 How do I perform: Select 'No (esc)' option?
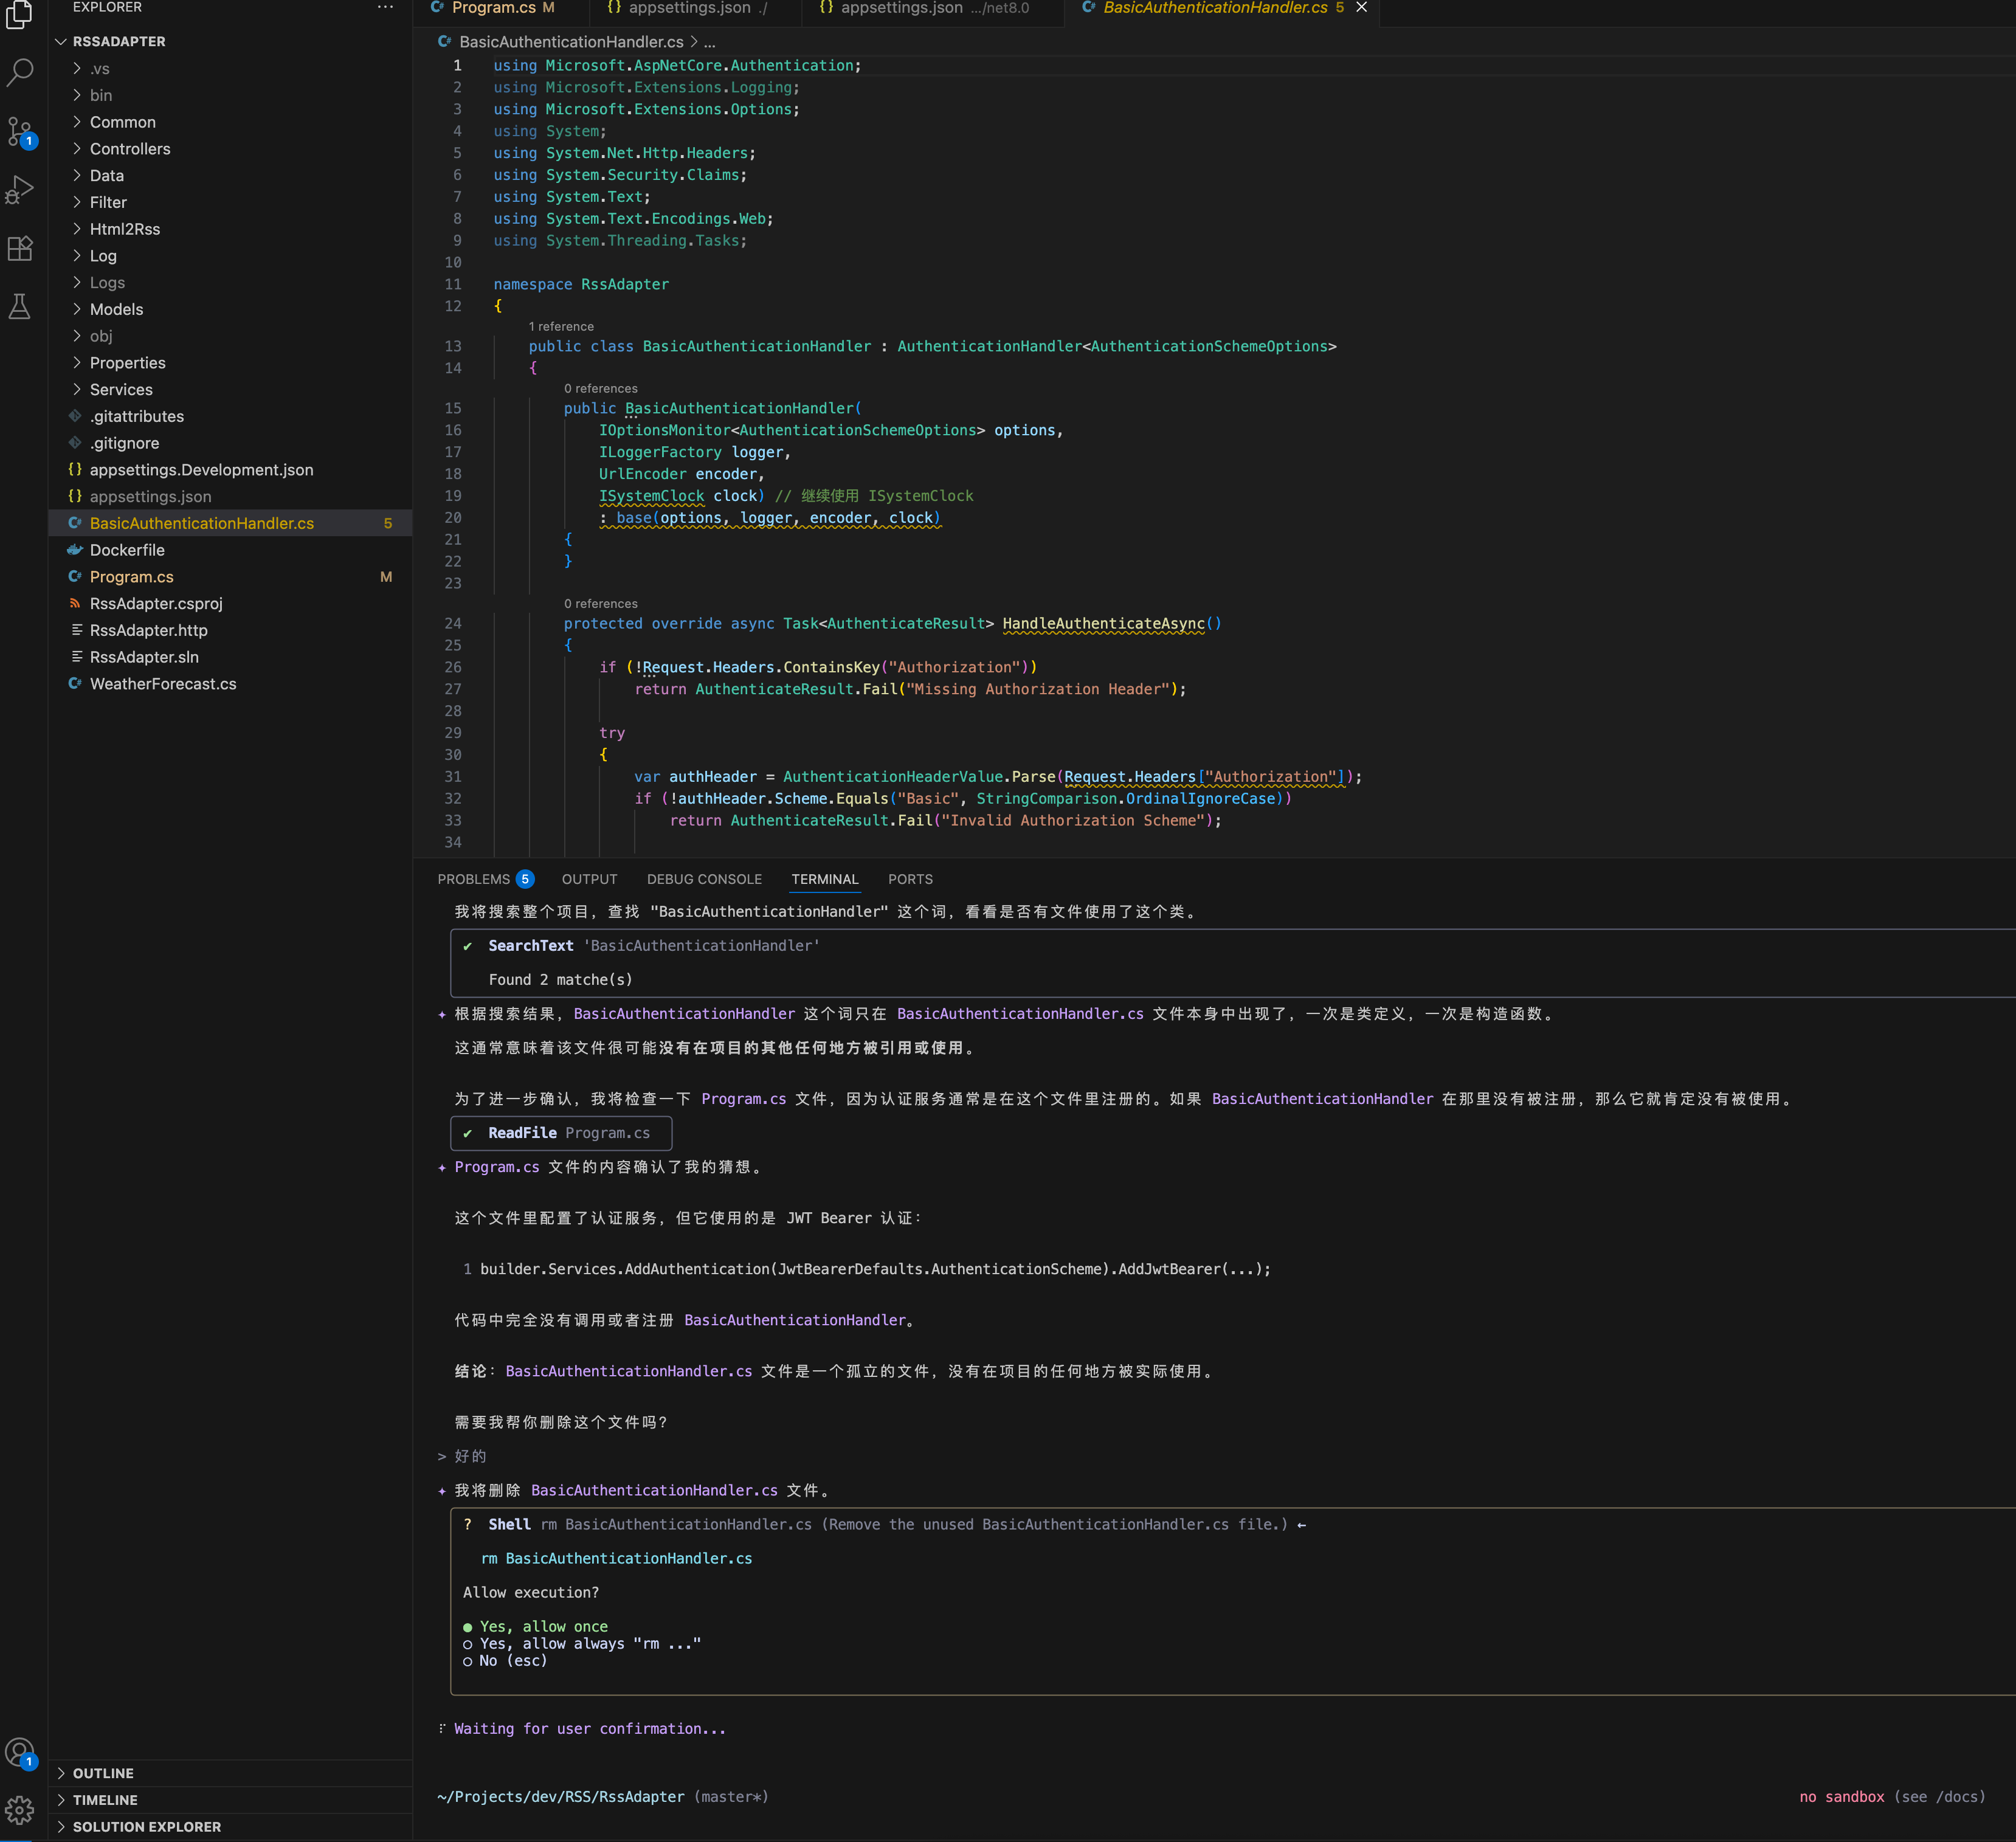505,1660
